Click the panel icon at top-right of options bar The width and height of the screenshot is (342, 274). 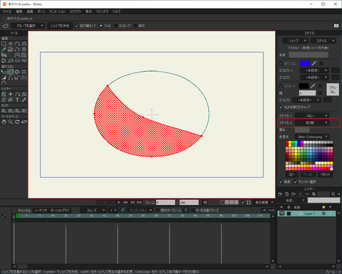336,26
